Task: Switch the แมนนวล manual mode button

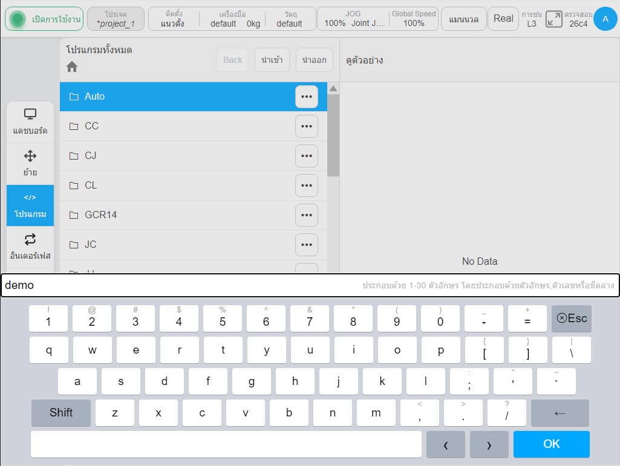Action: pos(464,19)
